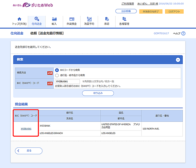The height and width of the screenshot is (168, 196).
Task: Collapse the 検索 panel with minus button
Action: pos(178,60)
